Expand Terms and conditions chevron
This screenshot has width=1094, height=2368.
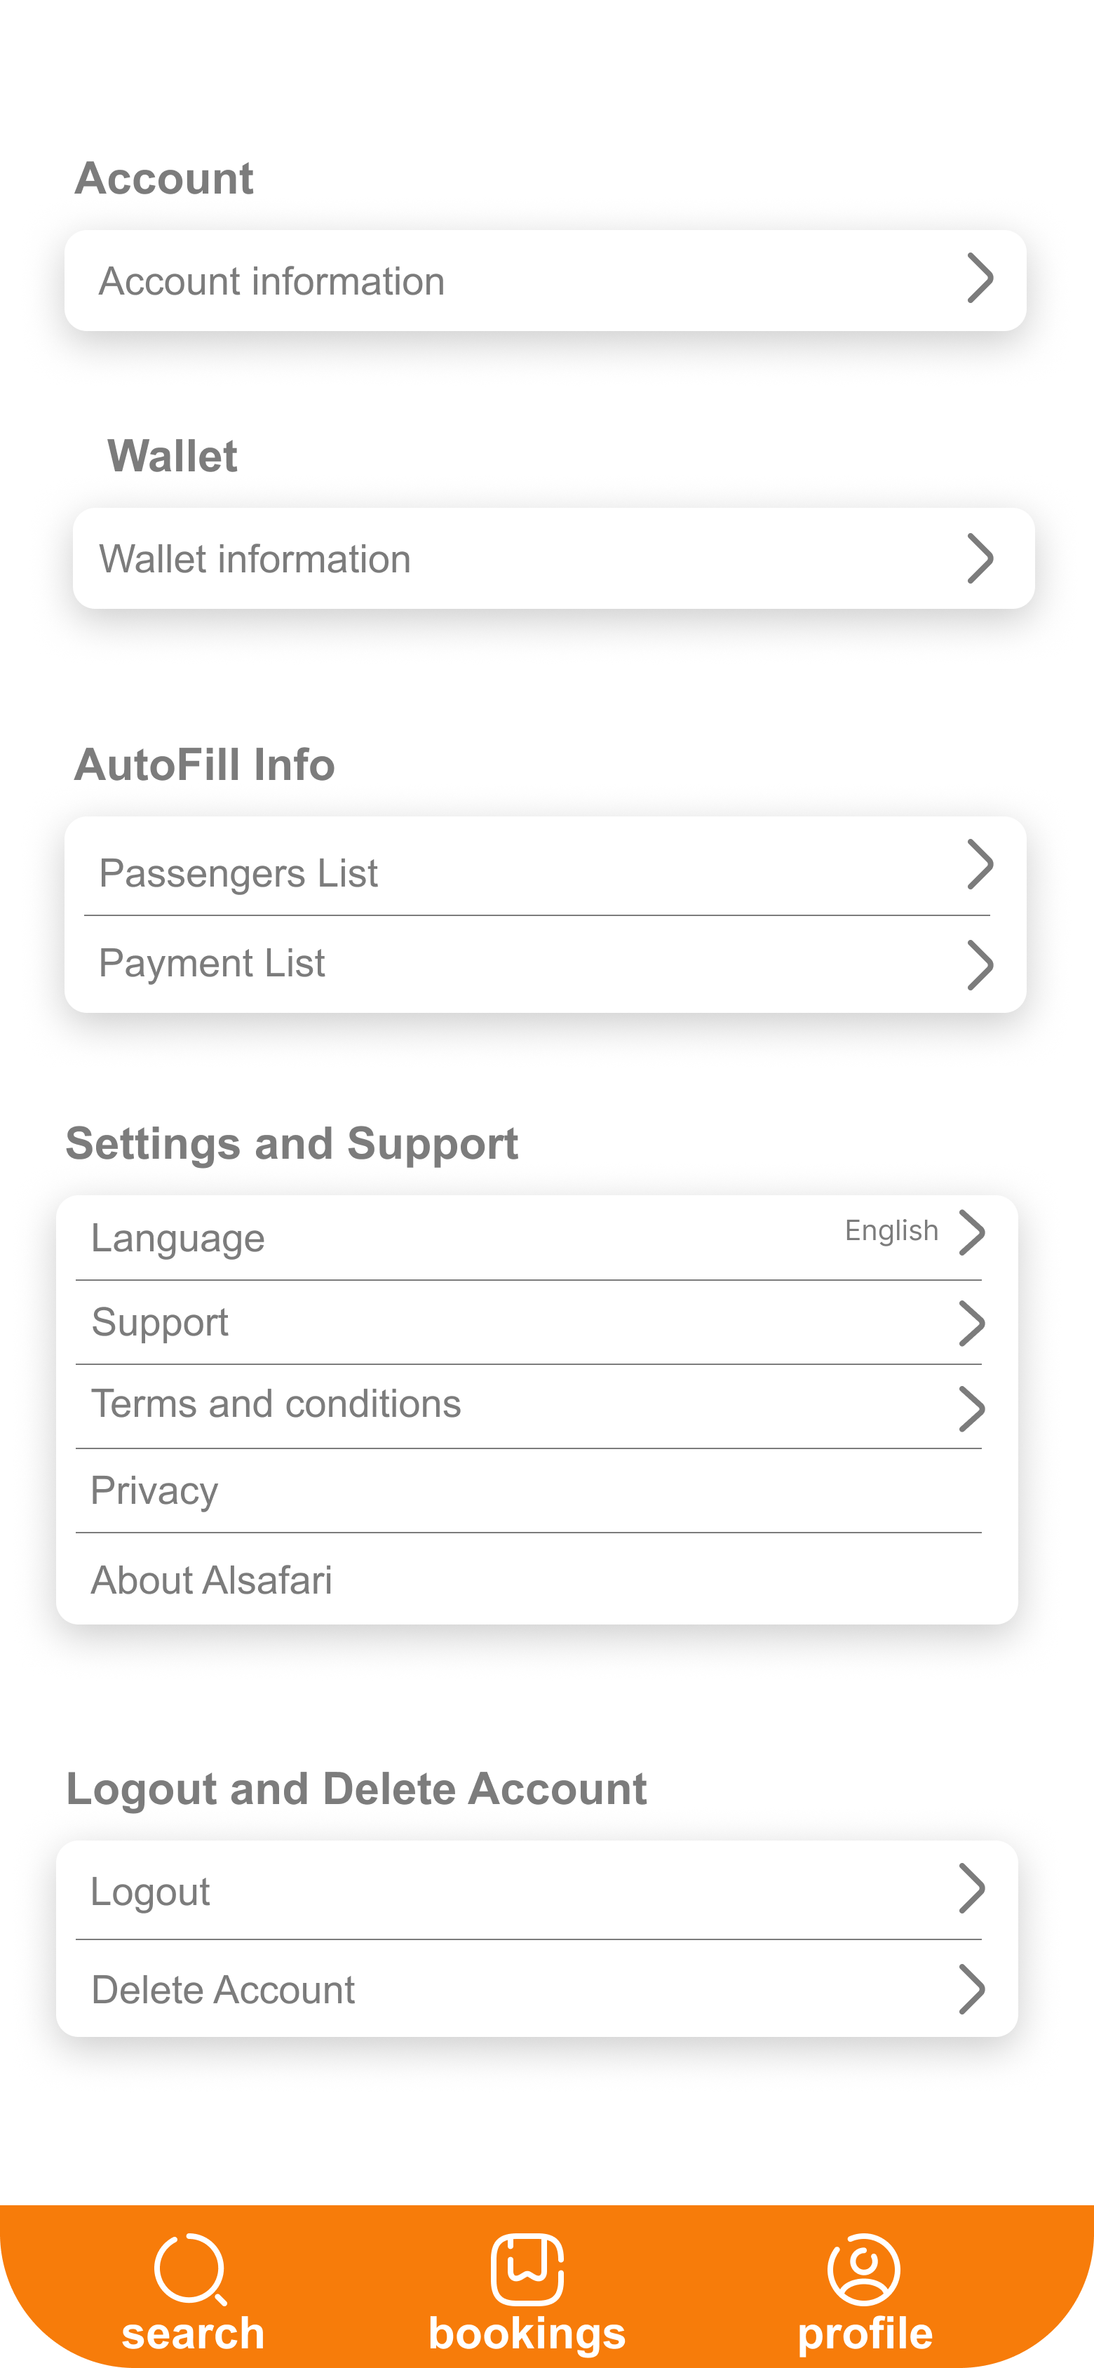pyautogui.click(x=972, y=1409)
